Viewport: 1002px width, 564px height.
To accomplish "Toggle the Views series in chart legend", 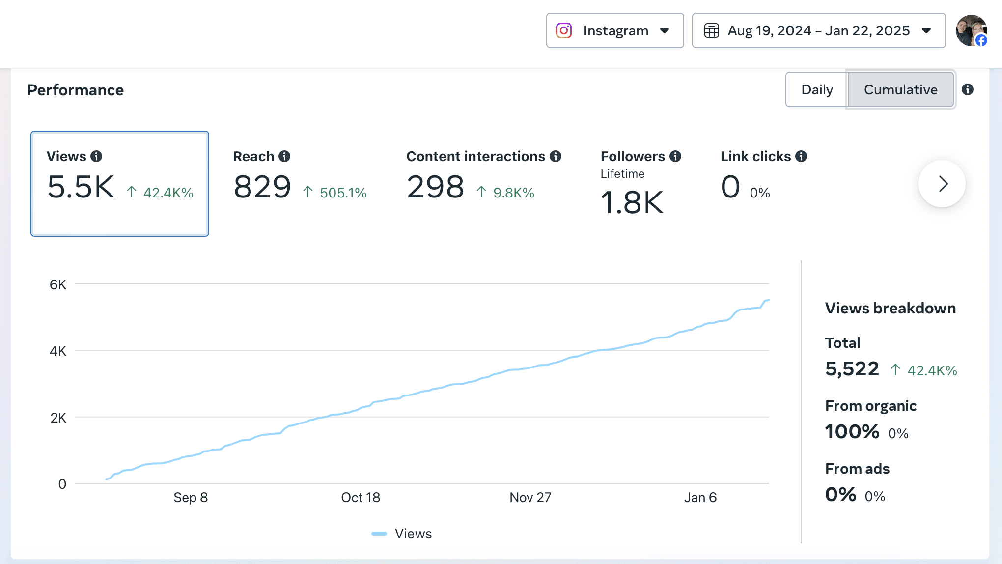I will coord(402,534).
